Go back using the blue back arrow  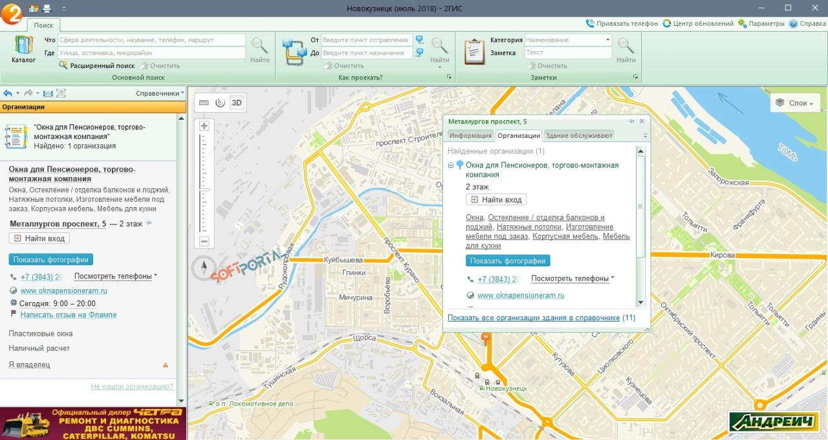8,93
